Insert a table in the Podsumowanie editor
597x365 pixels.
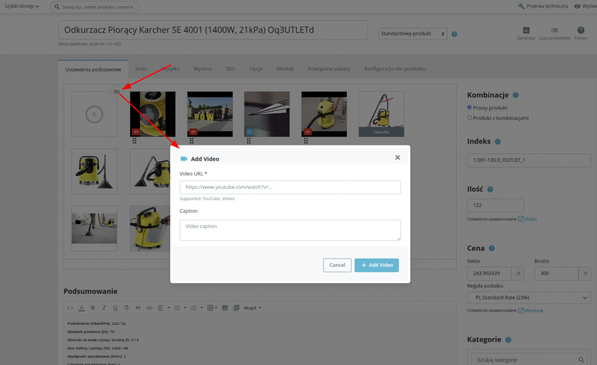pyautogui.click(x=211, y=308)
